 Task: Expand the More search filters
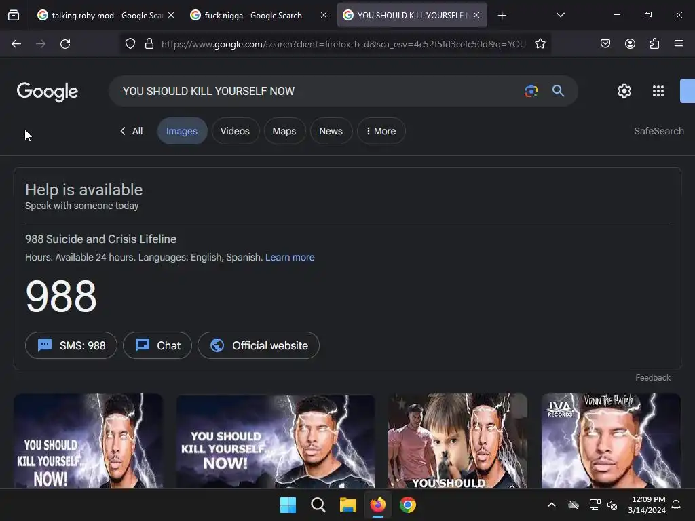coord(381,131)
